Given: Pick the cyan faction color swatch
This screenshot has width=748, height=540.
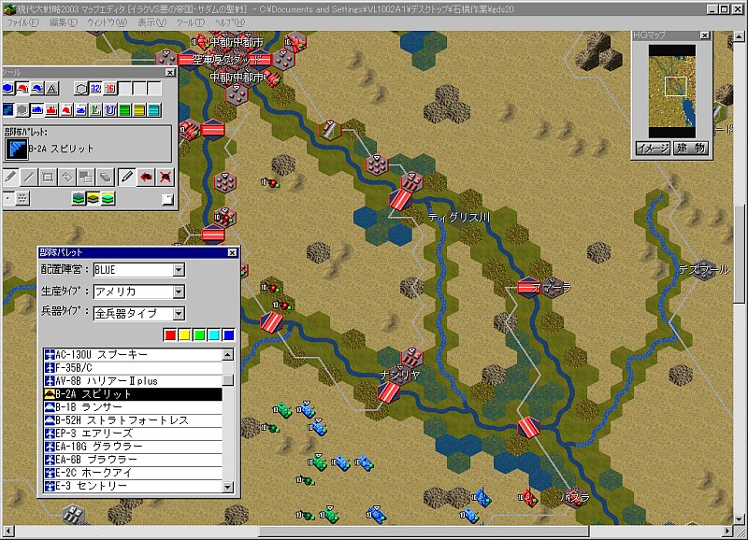Looking at the screenshot, I should click(214, 335).
